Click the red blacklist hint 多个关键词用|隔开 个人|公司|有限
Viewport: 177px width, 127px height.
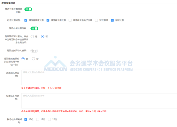pyautogui.click(x=42, y=88)
